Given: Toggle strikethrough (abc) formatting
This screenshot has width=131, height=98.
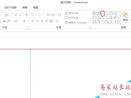Looking at the screenshot, I should pyautogui.click(x=4, y=21).
